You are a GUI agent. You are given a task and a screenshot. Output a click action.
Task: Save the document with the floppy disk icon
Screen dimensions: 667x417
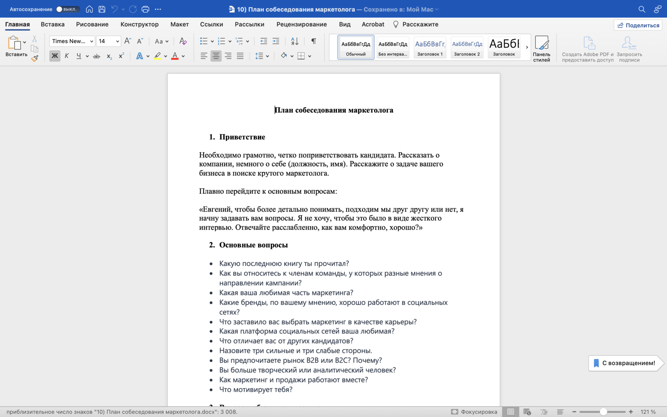pyautogui.click(x=102, y=9)
